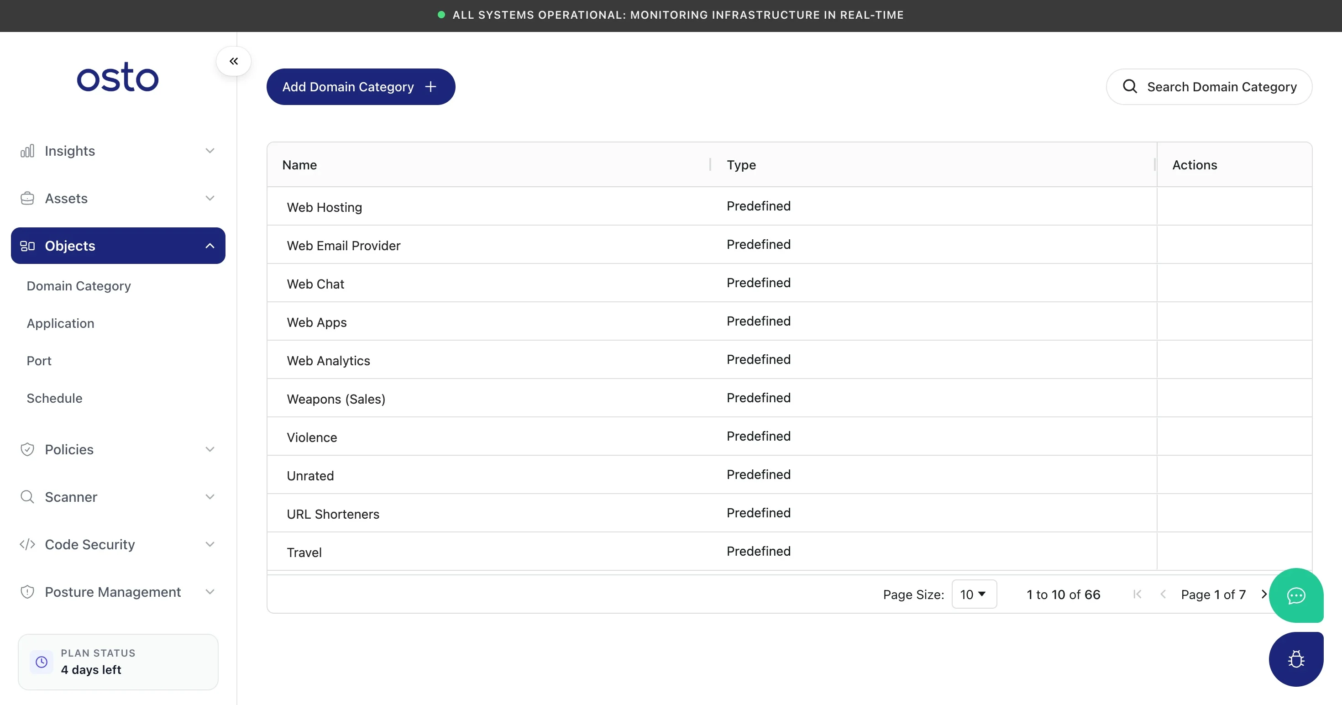
Task: Click the Scanner menu label
Action: coord(71,497)
